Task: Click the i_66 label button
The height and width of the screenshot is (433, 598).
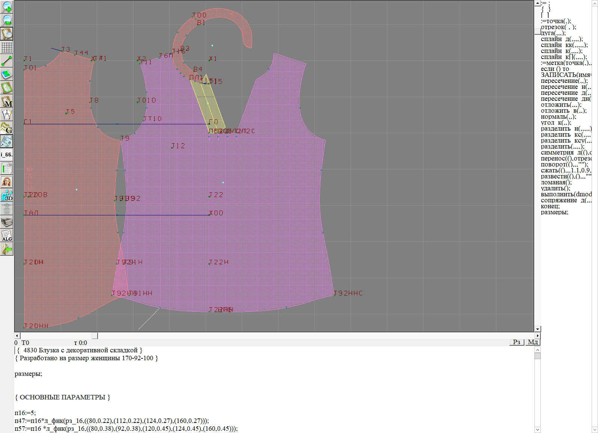Action: [7, 155]
